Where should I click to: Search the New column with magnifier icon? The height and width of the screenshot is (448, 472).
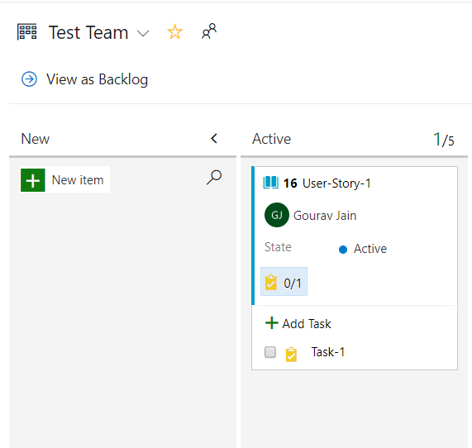214,177
